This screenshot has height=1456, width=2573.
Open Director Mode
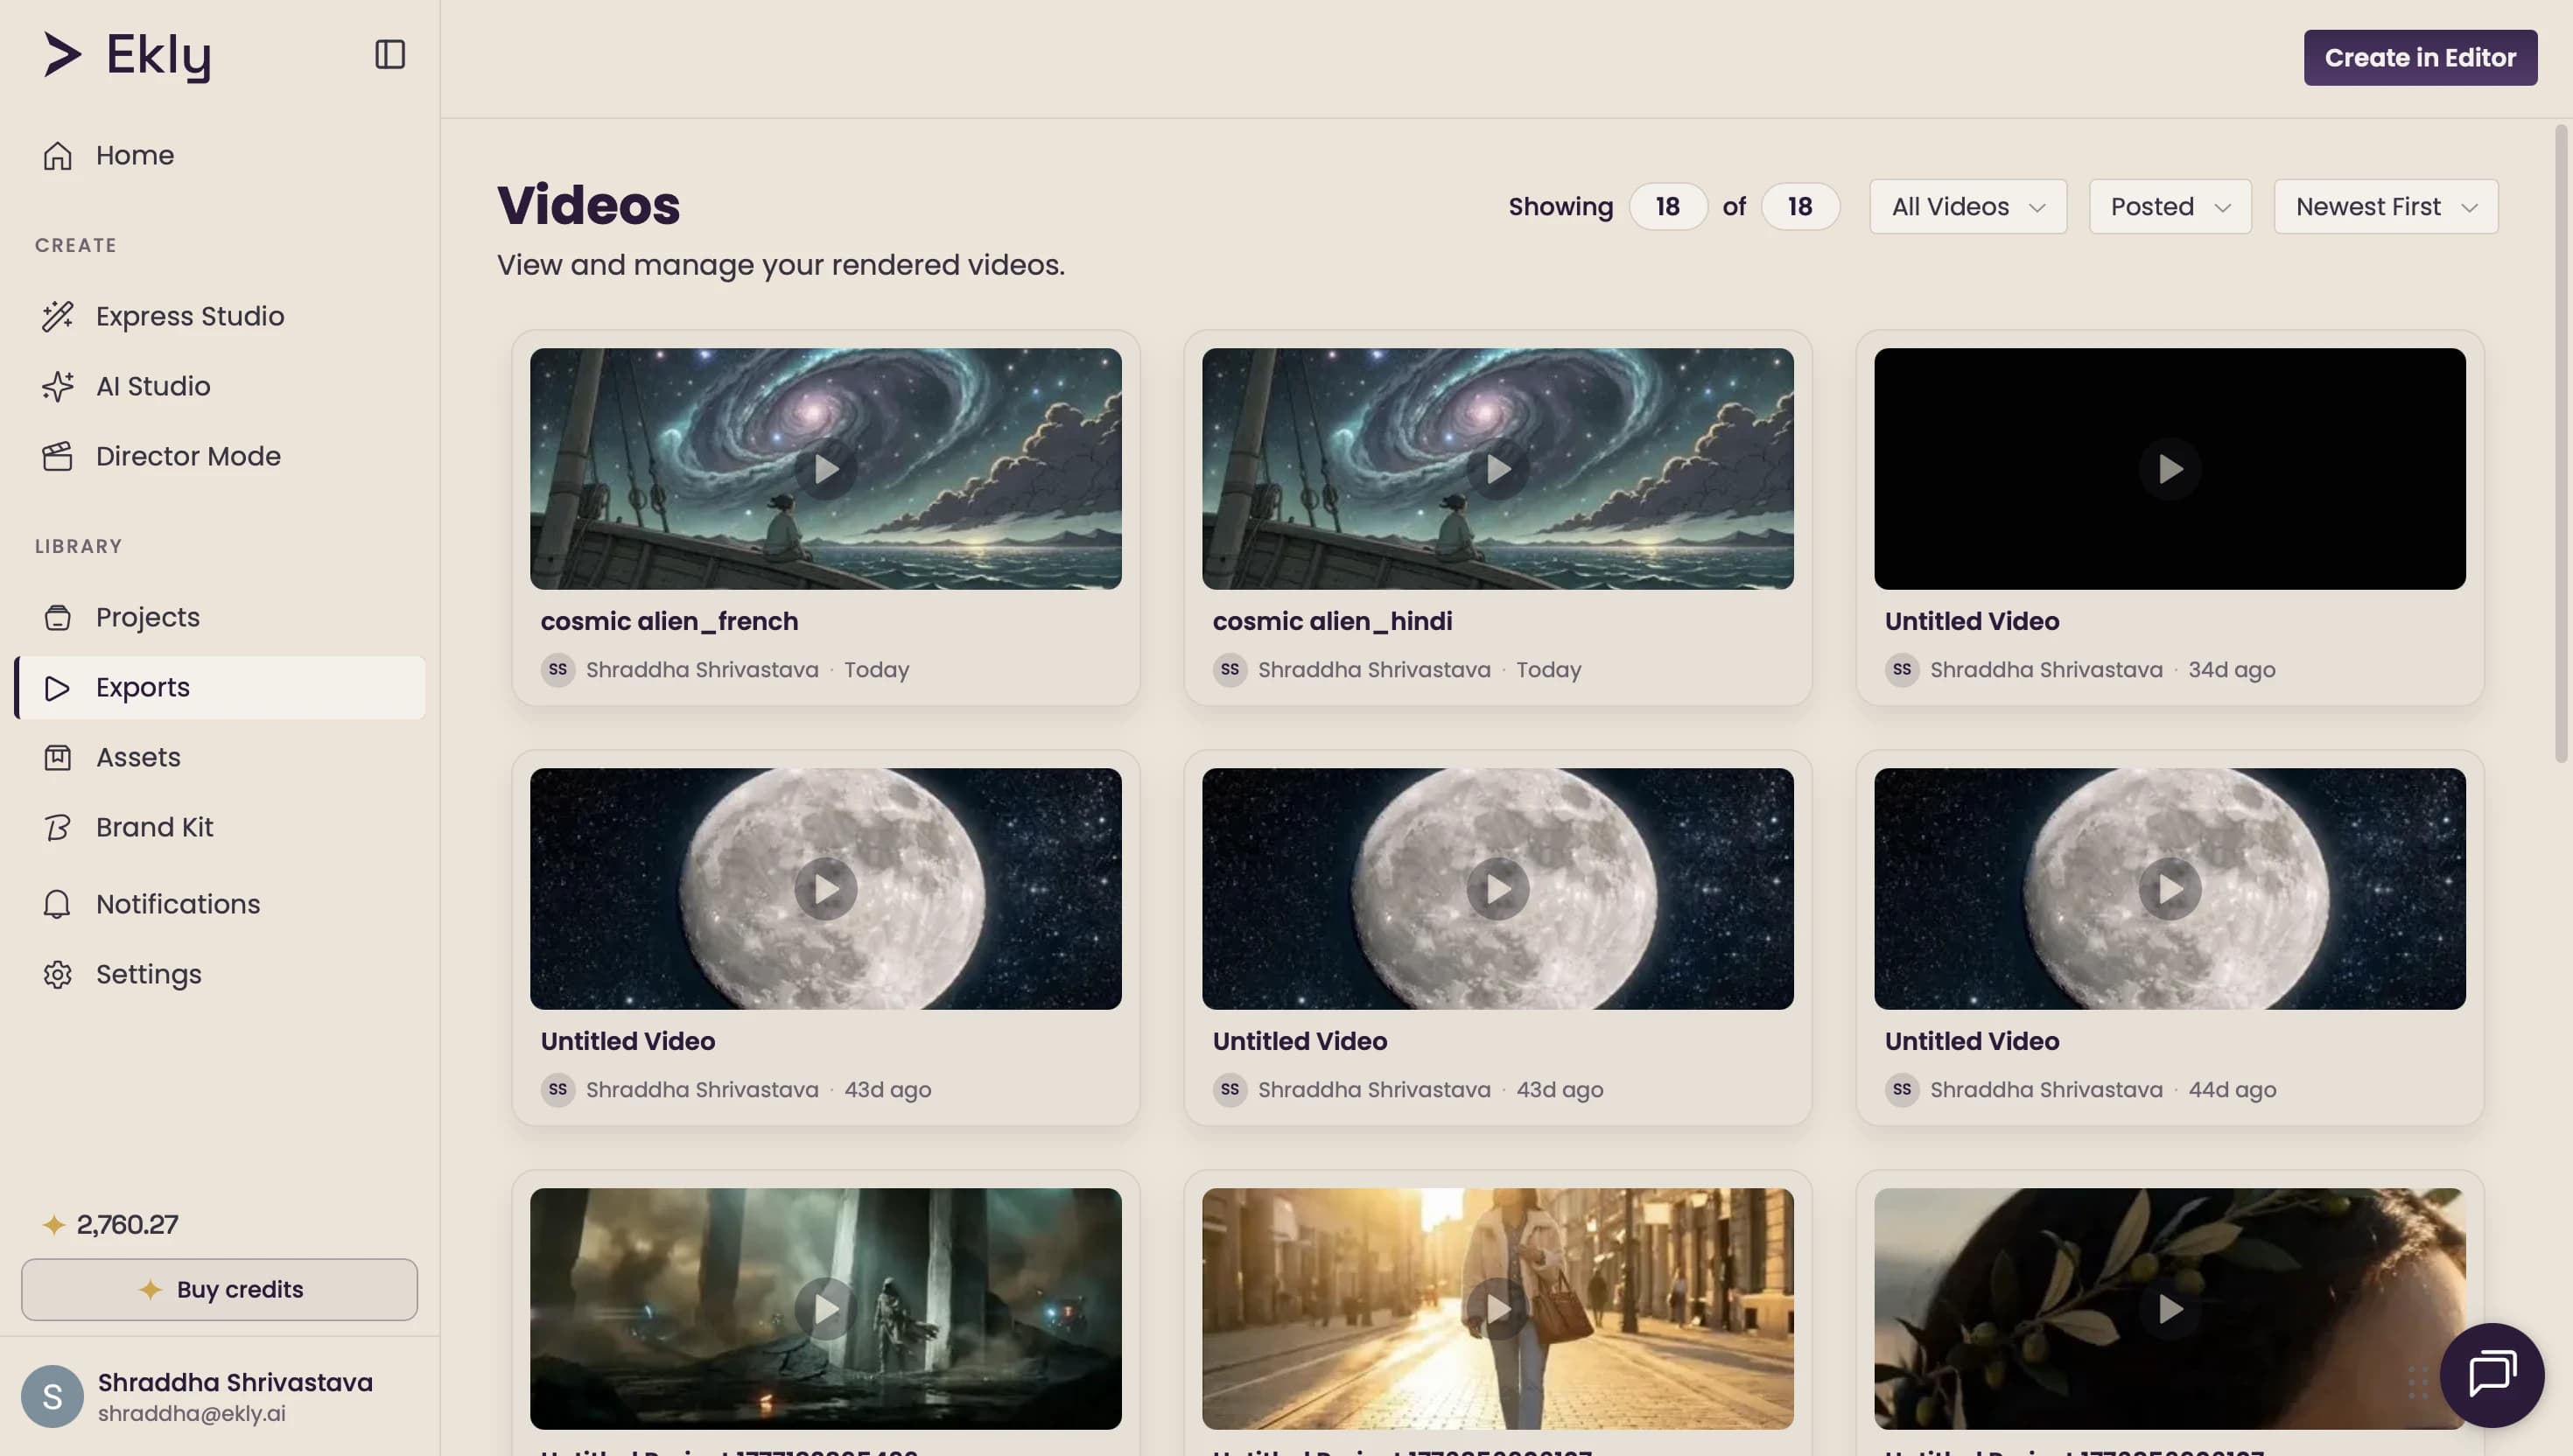click(220, 456)
